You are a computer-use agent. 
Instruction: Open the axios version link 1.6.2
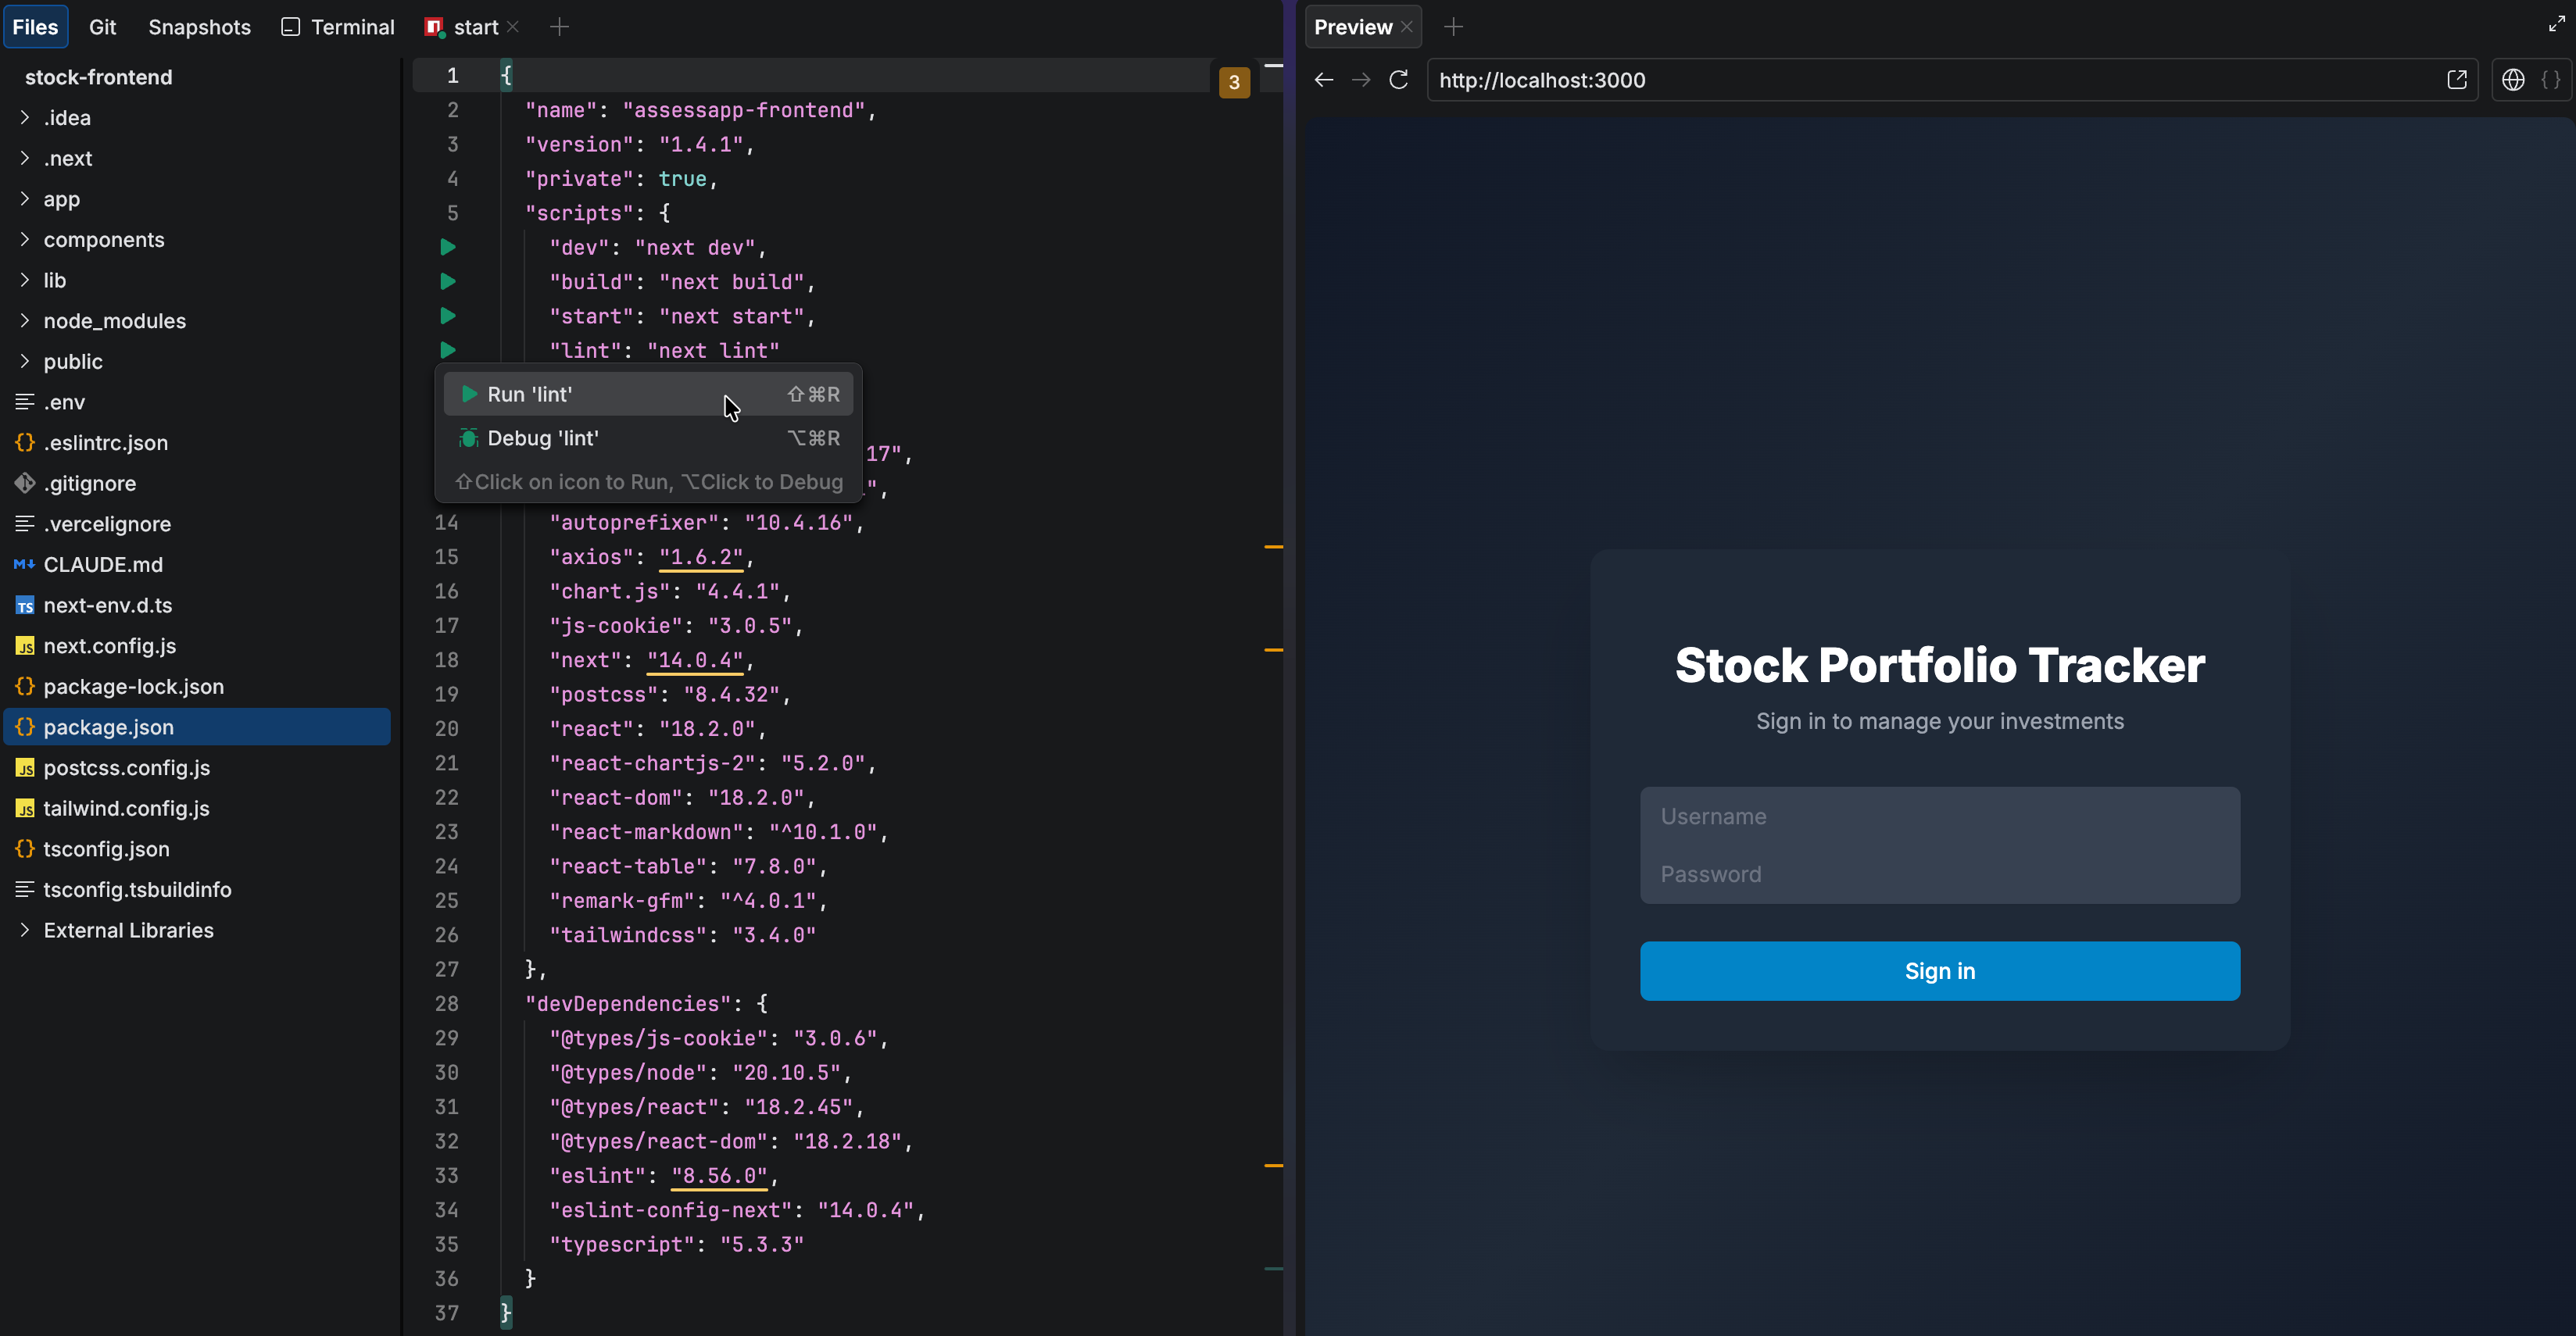tap(701, 557)
